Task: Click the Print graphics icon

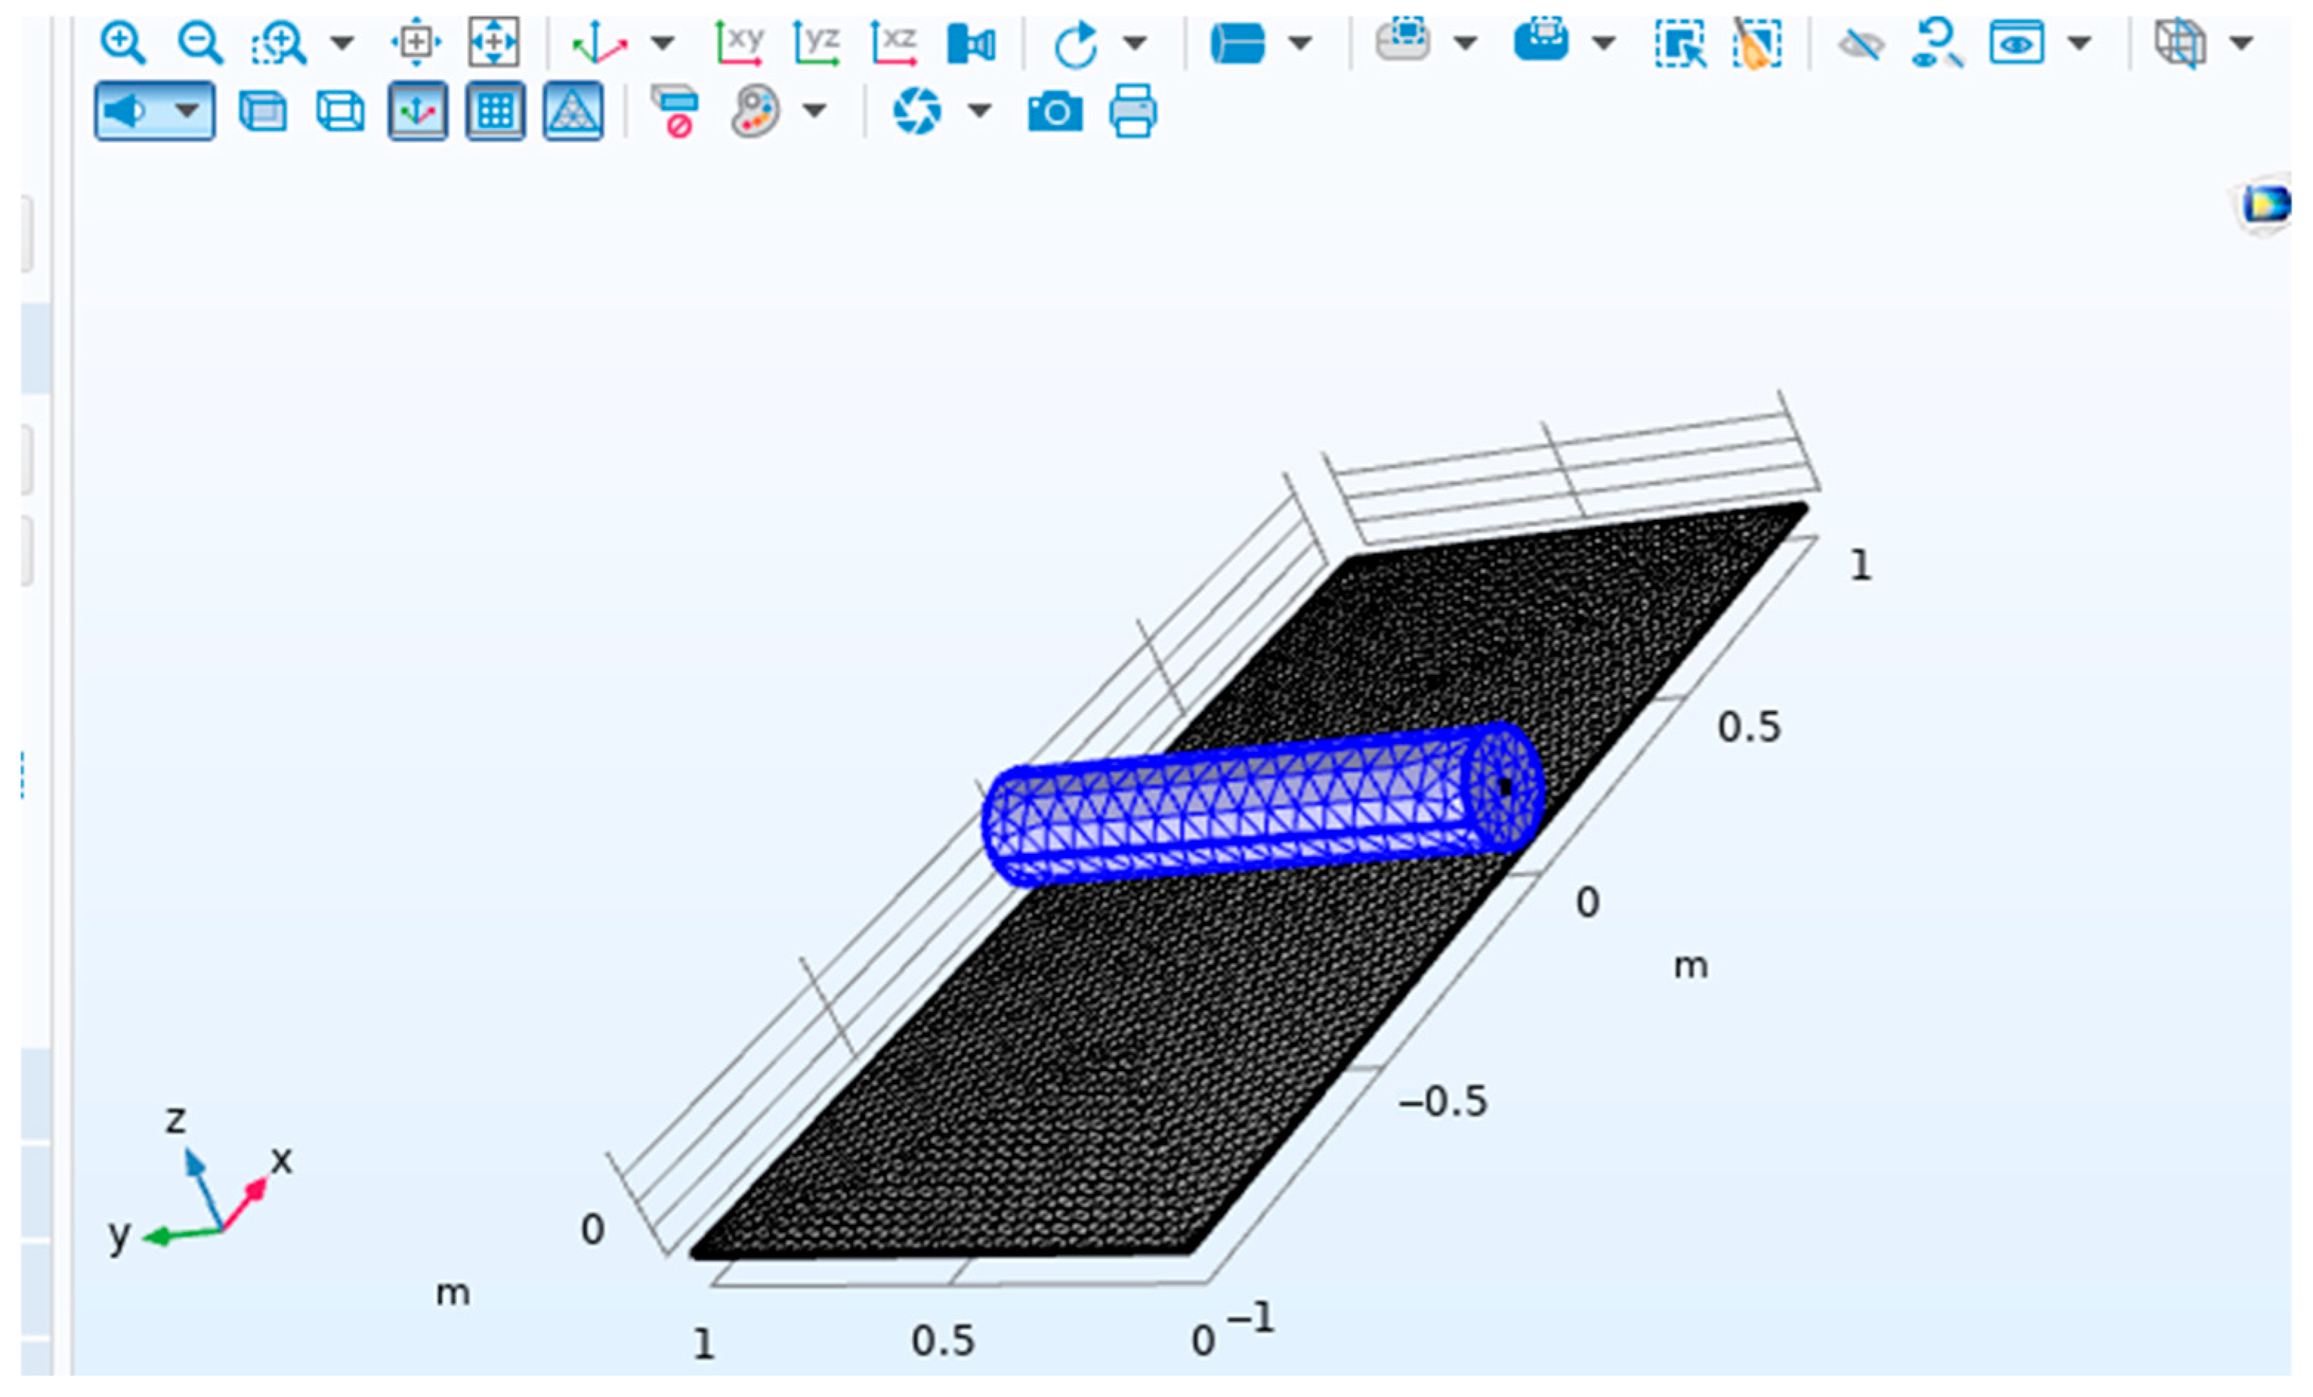Action: [x=1133, y=112]
